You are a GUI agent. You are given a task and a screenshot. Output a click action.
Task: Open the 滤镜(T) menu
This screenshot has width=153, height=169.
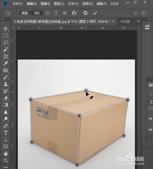(x=101, y=4)
